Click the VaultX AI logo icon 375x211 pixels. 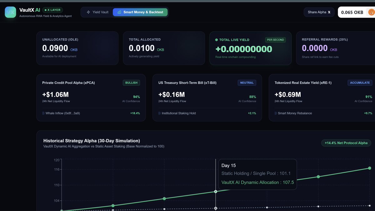[10, 12]
